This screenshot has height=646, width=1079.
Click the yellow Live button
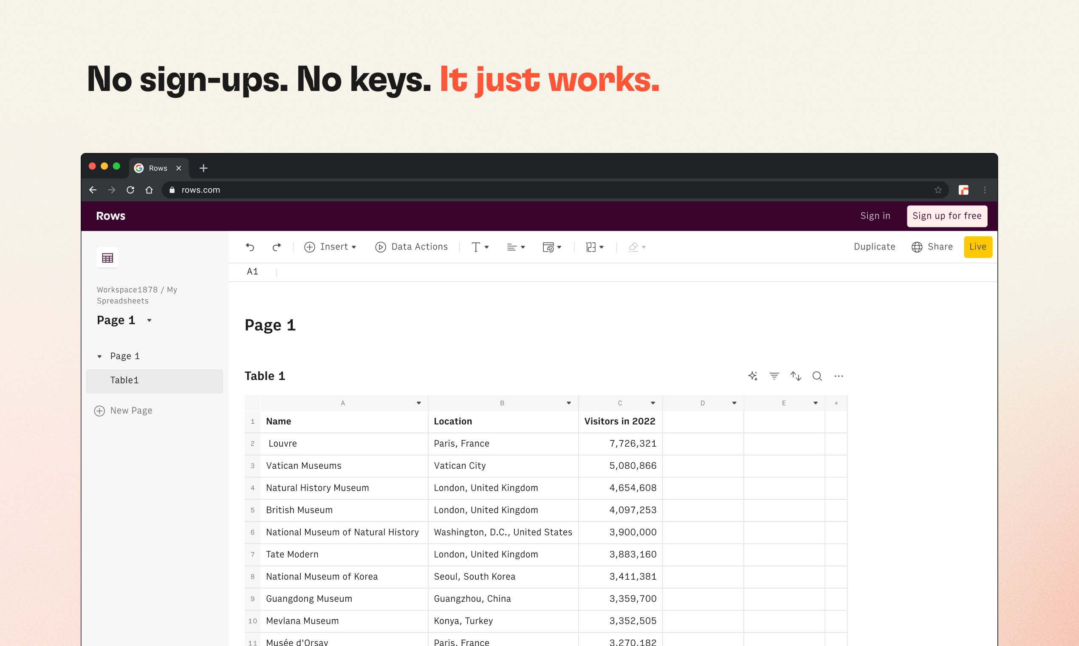(x=977, y=247)
